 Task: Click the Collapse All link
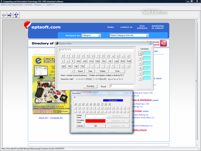[x=56, y=118]
